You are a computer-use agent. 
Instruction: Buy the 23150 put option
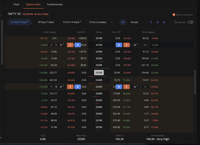[119, 45]
